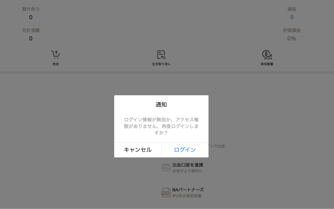Screen dimensions: 334x209
Task: Click the 損益 value 0
Action: point(292,17)
